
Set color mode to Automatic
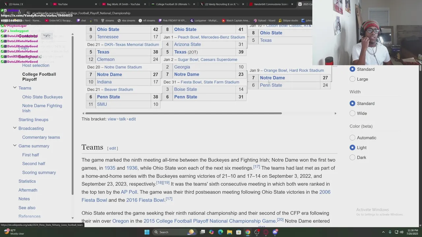[x=352, y=138]
